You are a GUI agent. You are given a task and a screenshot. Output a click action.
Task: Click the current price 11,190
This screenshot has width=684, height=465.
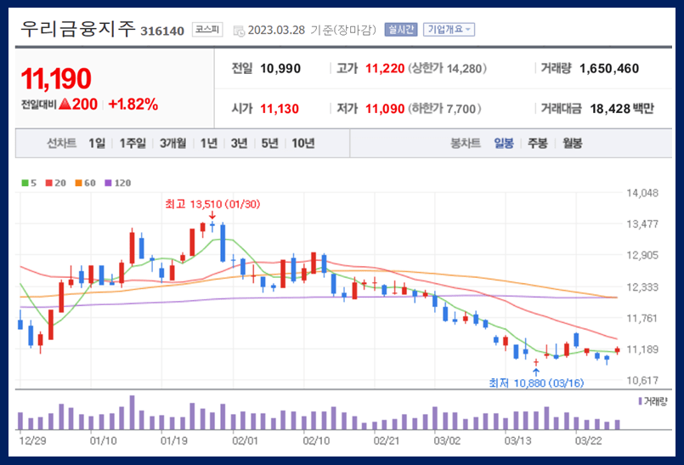pos(56,78)
